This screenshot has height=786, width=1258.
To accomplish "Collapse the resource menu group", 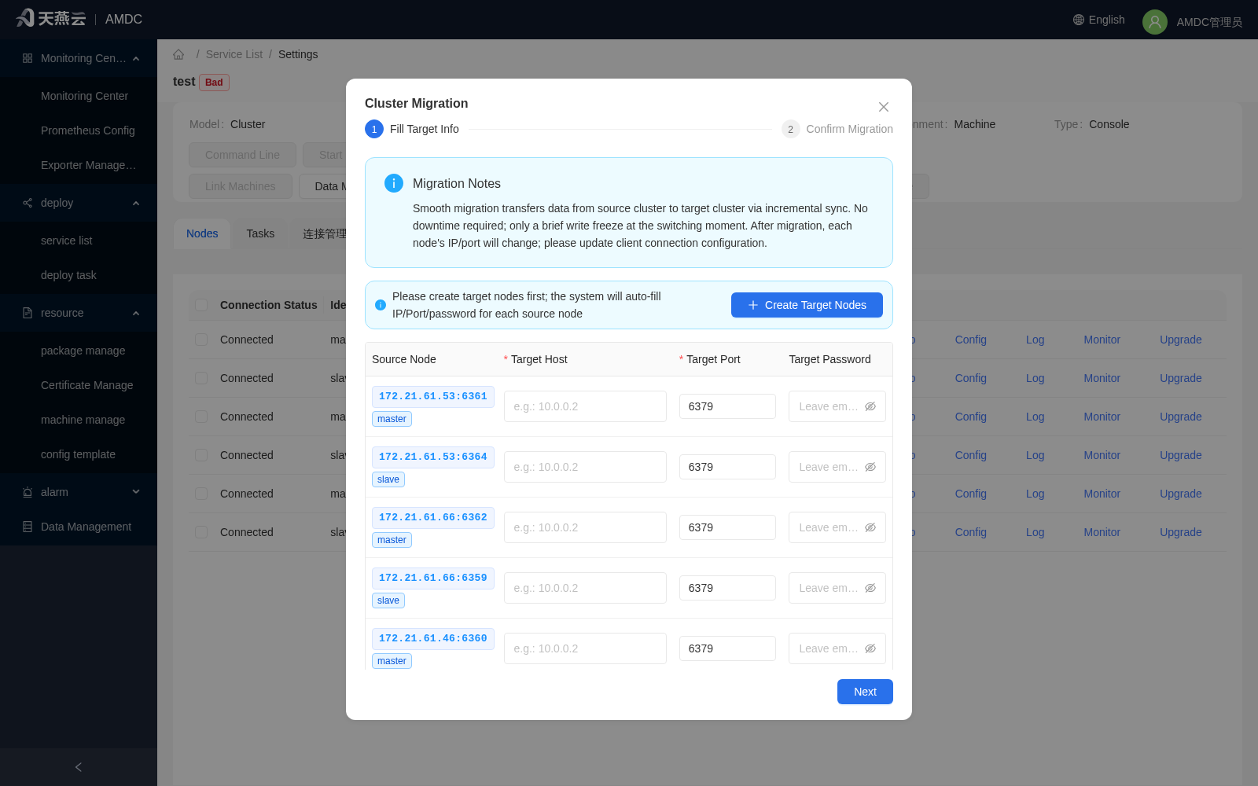I will pos(136,313).
